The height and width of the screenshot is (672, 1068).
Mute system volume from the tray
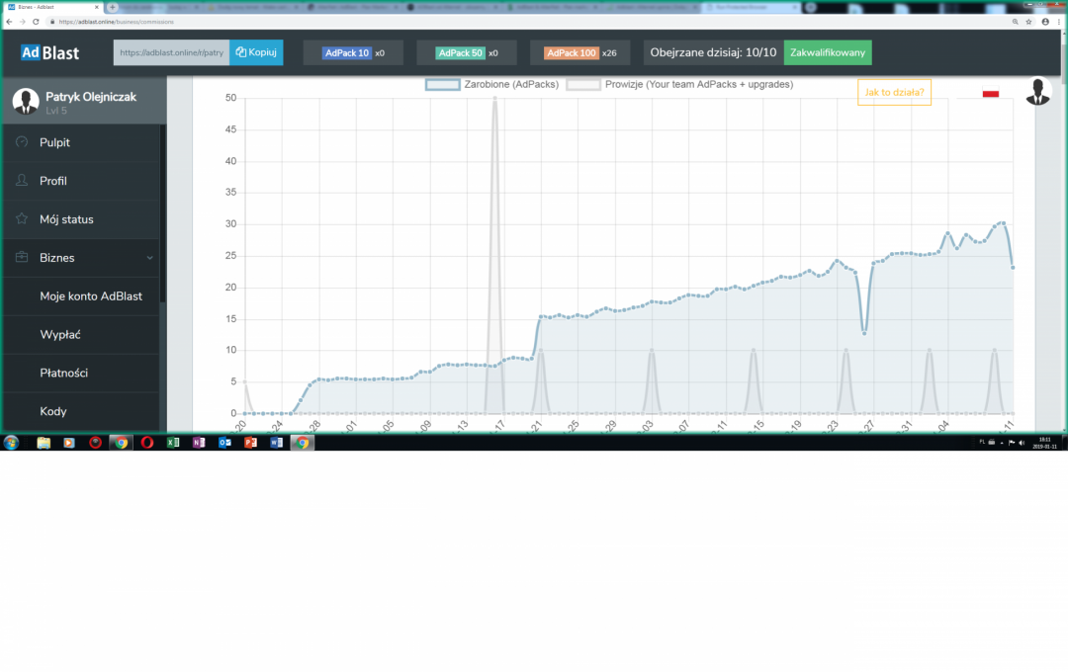click(1022, 443)
